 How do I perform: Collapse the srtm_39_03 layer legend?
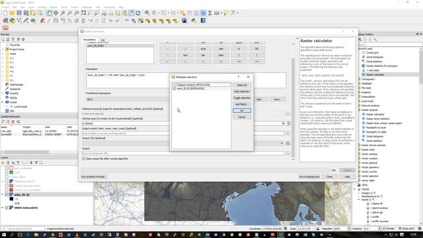[x=3, y=194]
